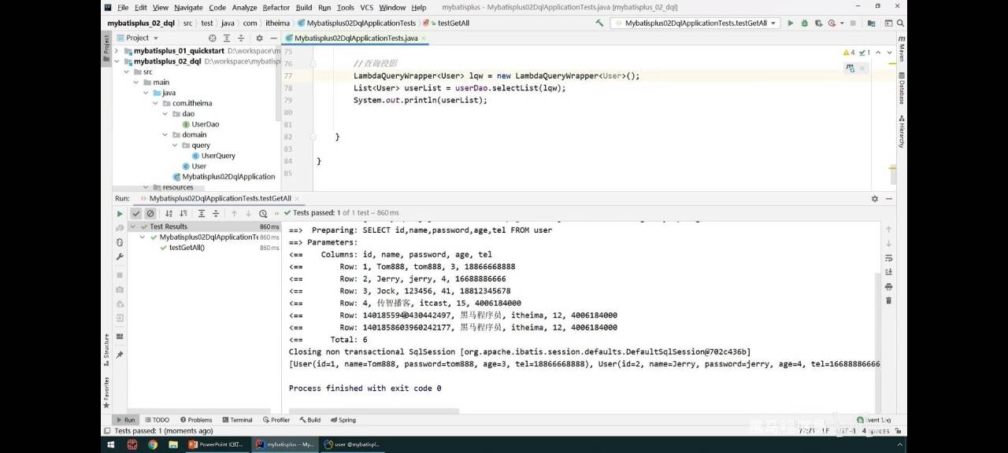Image resolution: width=1008 pixels, height=453 pixels.
Task: Click the 4 warnings inspection indicator
Action: tap(849, 53)
